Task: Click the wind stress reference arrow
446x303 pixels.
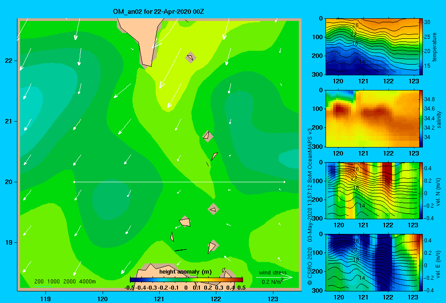Action: point(274,278)
